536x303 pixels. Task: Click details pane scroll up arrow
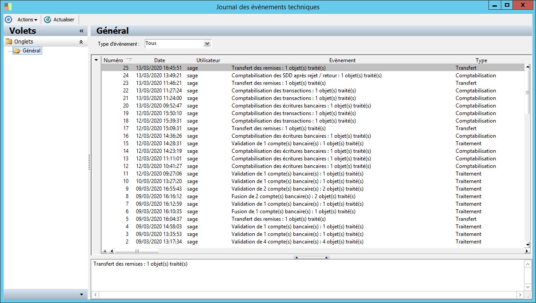528,264
